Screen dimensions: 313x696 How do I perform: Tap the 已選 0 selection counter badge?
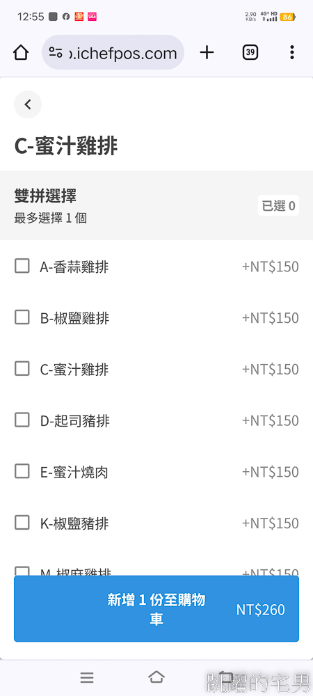[x=278, y=205]
